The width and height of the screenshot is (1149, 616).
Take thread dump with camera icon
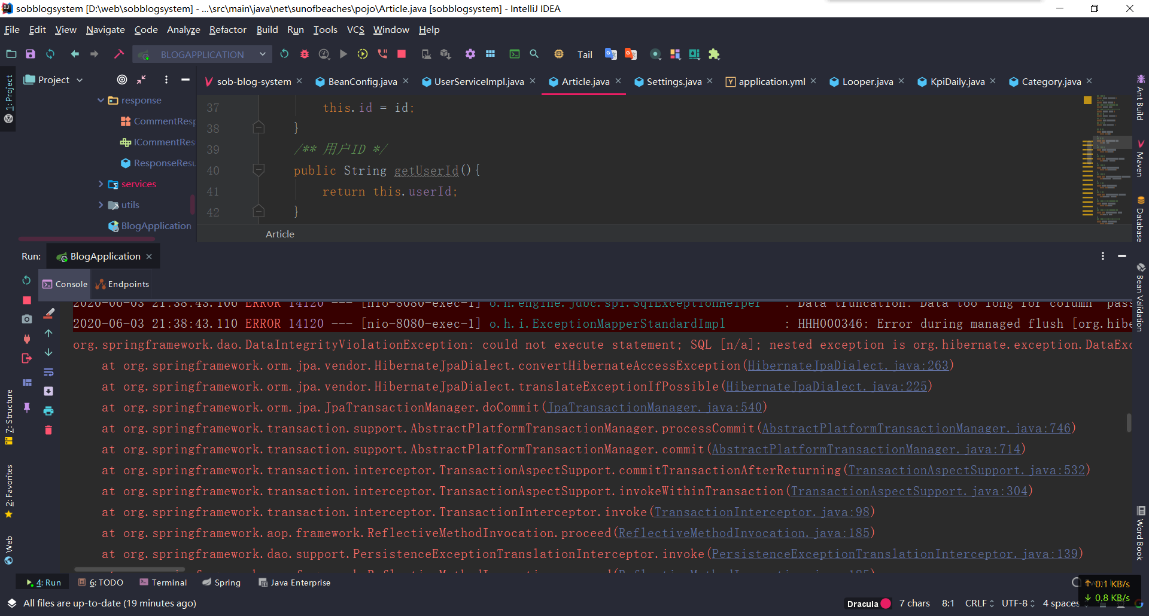coord(27,319)
